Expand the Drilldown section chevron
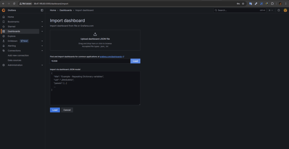The image size is (289, 149). [42, 41]
